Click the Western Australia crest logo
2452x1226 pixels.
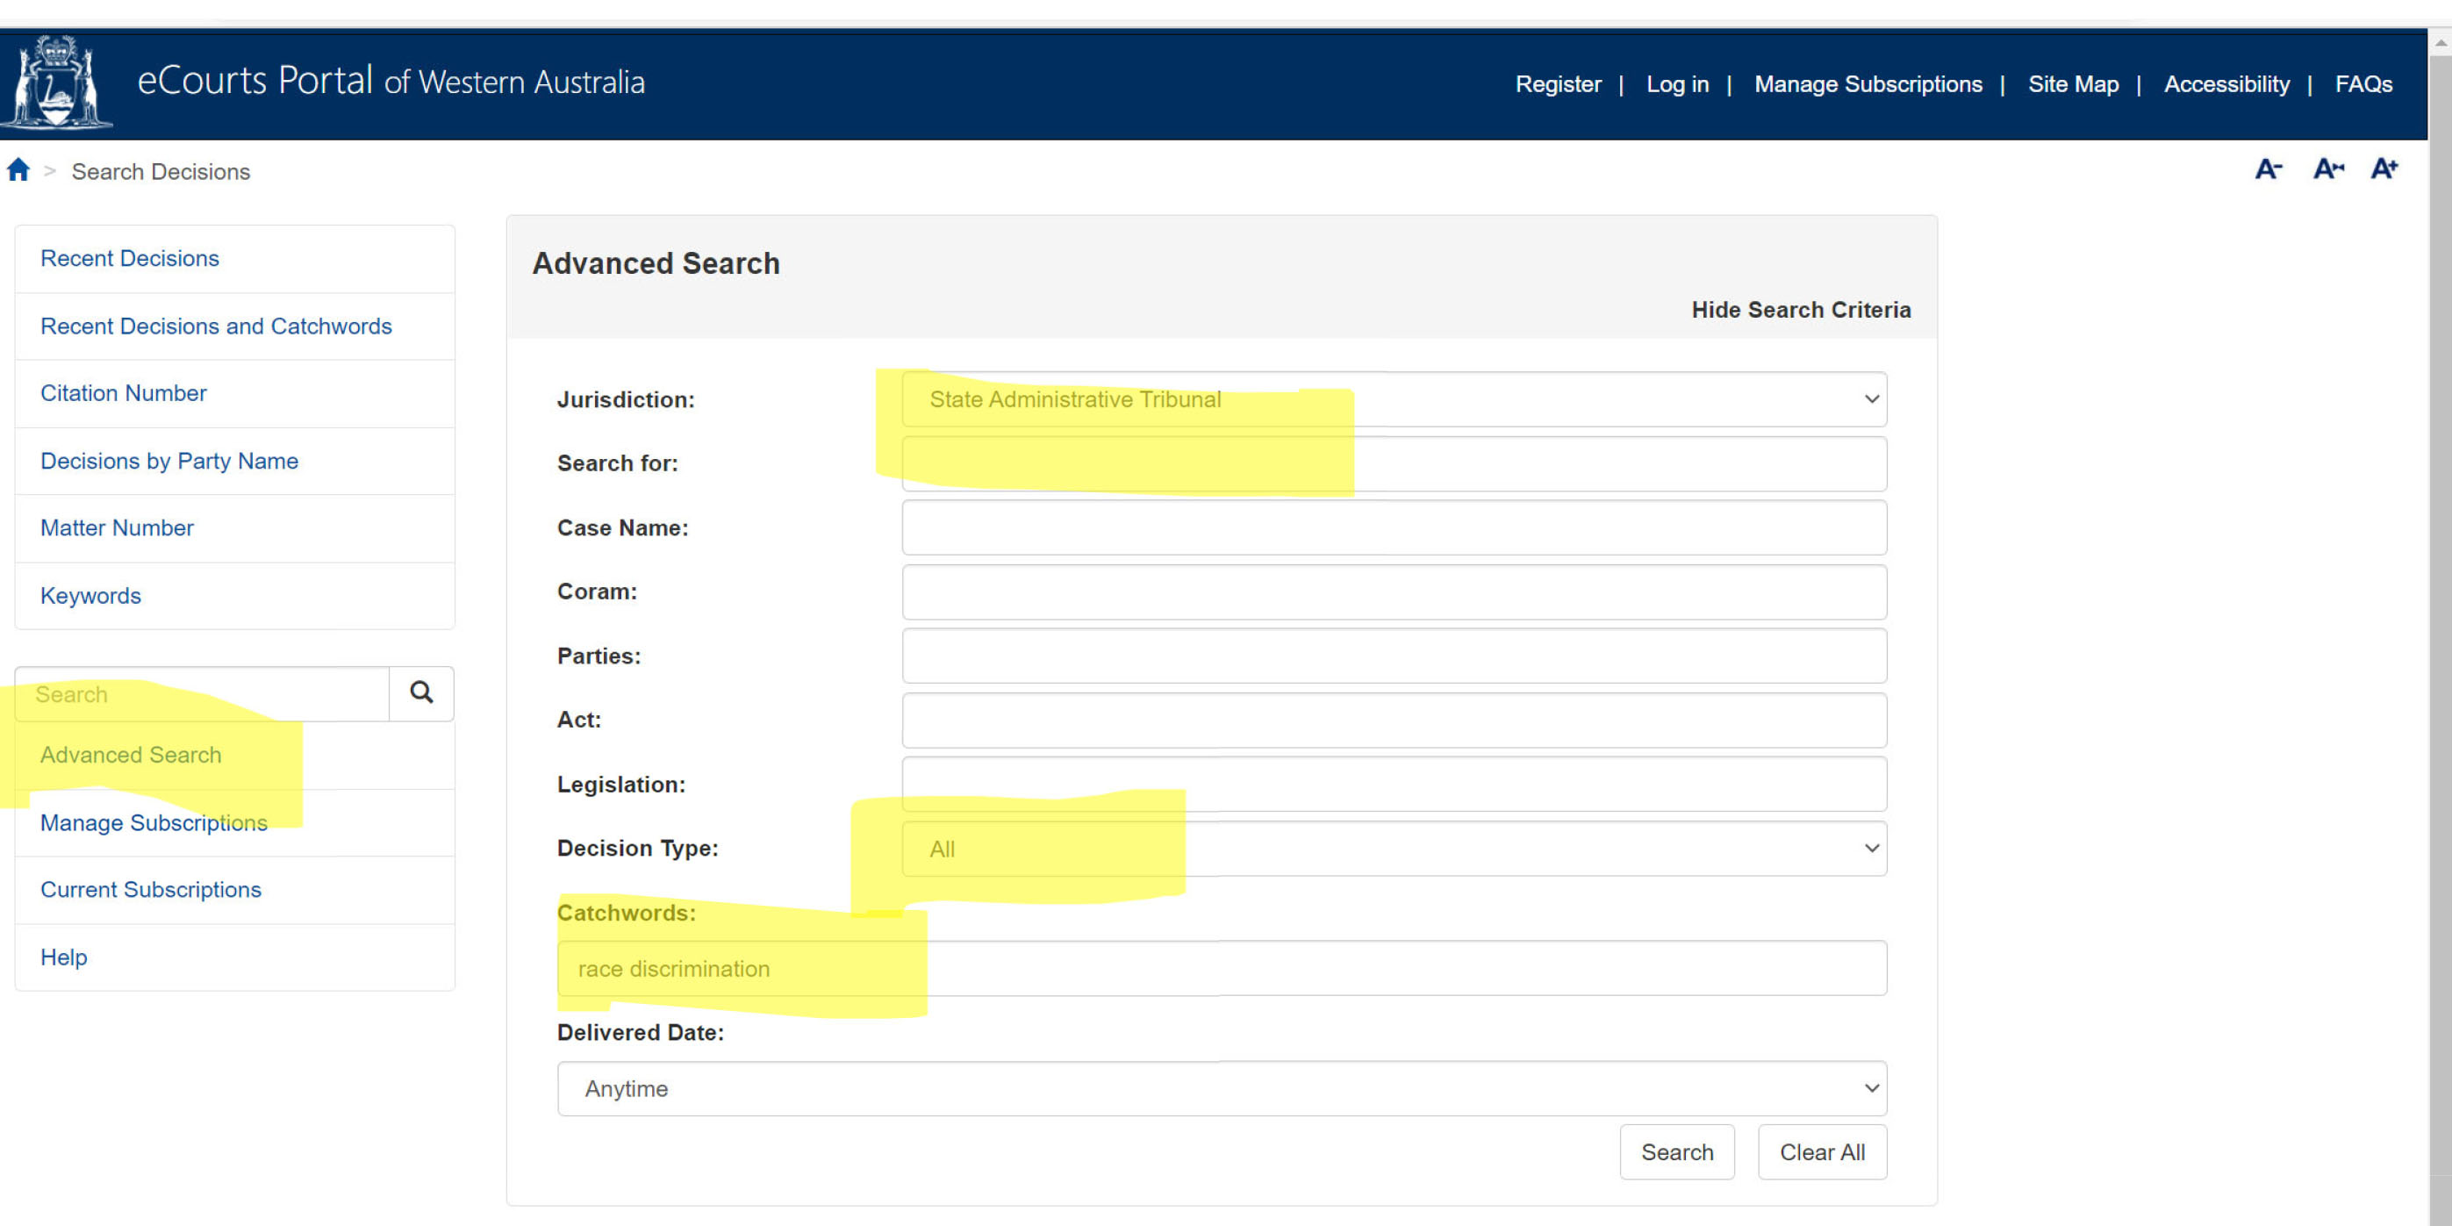tap(56, 82)
